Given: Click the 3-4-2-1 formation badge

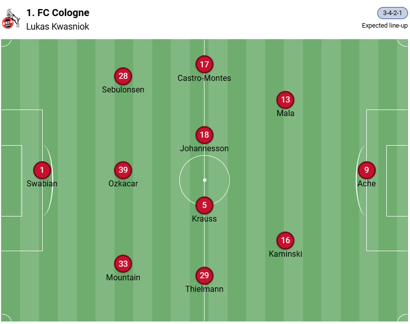Looking at the screenshot, I should pos(392,13).
